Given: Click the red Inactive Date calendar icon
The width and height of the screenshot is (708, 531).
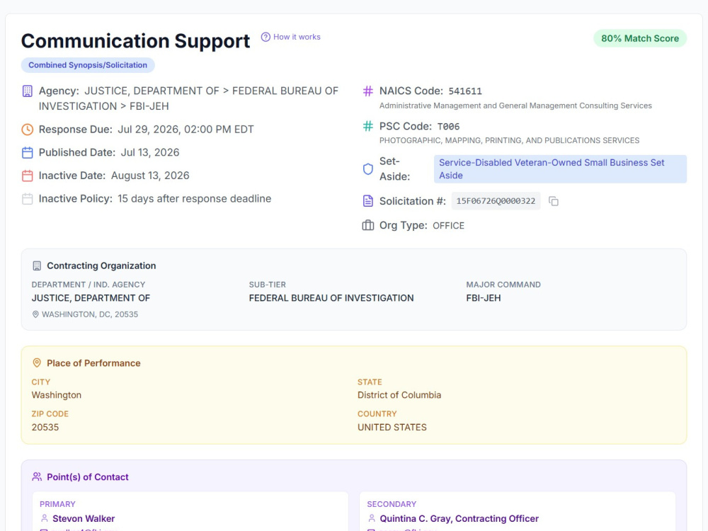Looking at the screenshot, I should click(28, 176).
